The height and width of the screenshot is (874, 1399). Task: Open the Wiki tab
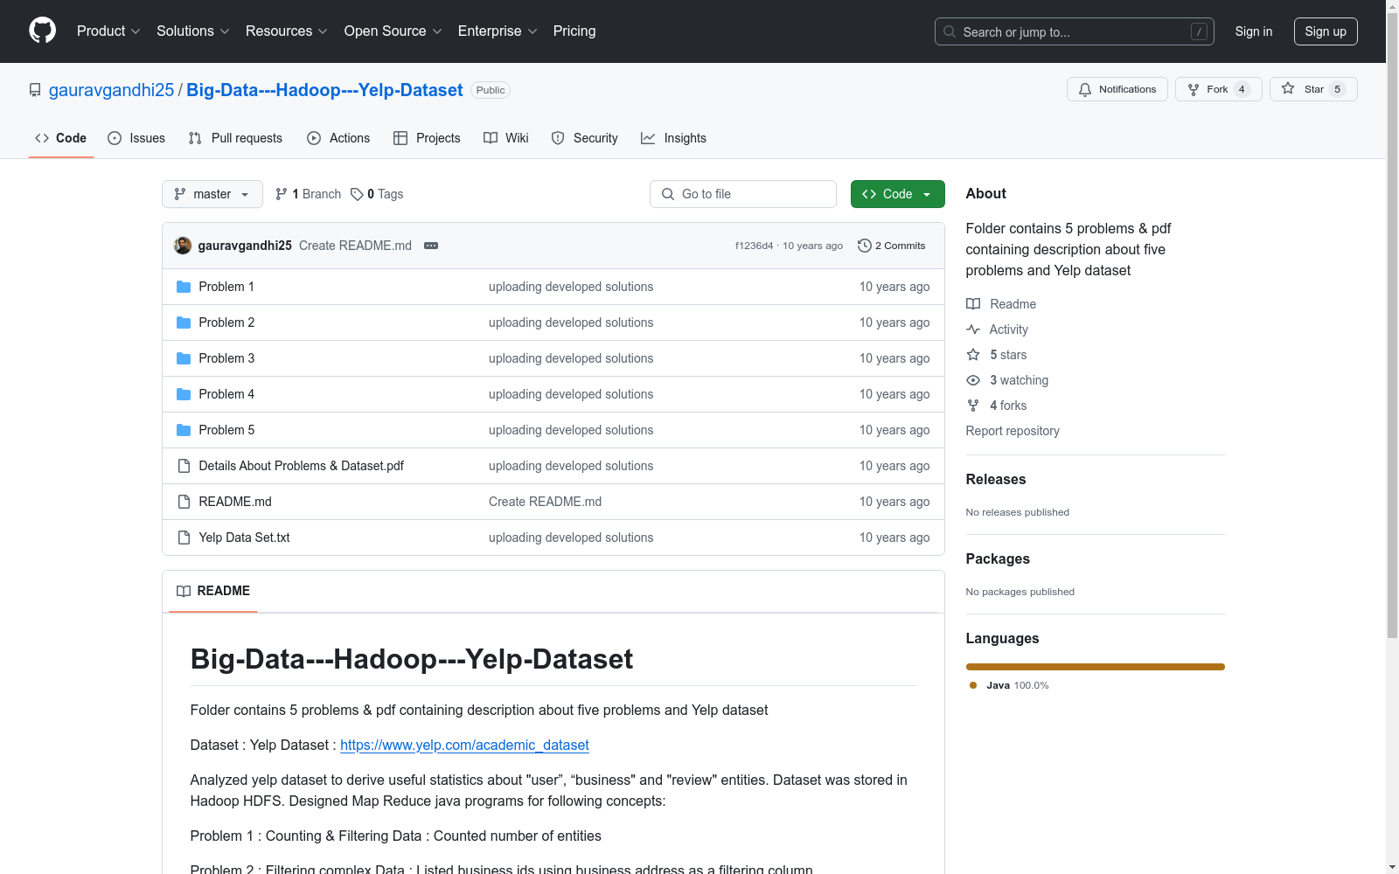click(506, 138)
